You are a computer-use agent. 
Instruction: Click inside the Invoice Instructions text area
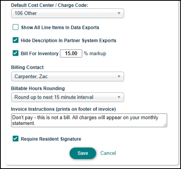click(89, 120)
